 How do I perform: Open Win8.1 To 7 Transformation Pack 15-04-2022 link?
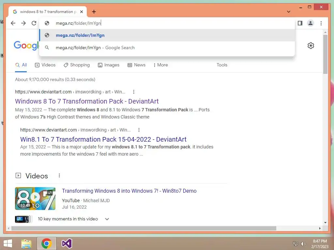point(103,139)
